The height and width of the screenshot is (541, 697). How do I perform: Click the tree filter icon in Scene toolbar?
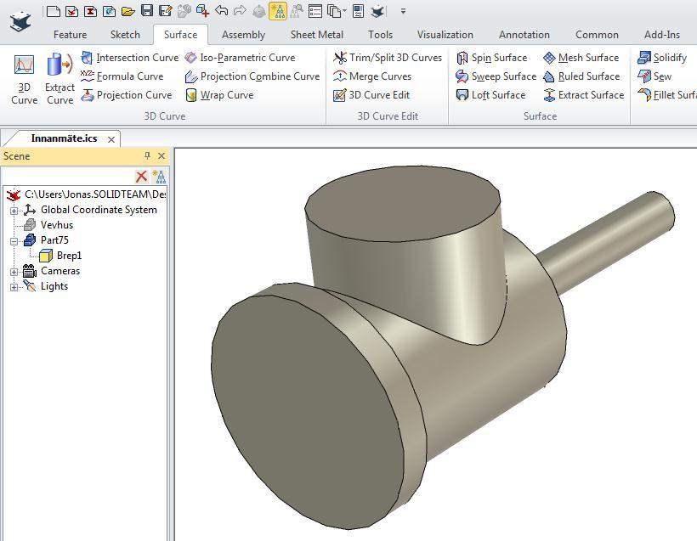pyautogui.click(x=159, y=177)
